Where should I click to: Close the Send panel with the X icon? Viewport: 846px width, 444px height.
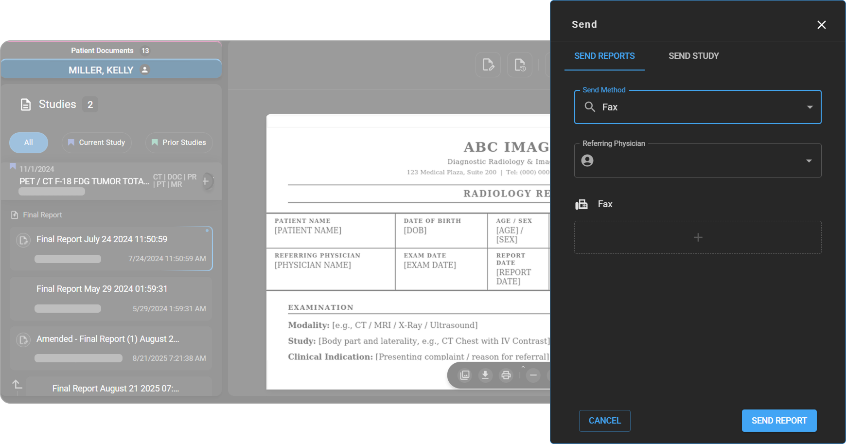pos(821,25)
